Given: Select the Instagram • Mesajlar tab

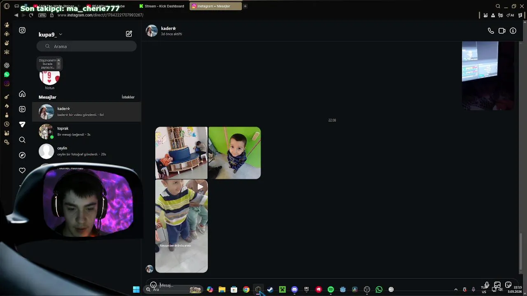Looking at the screenshot, I should pyautogui.click(x=216, y=6).
